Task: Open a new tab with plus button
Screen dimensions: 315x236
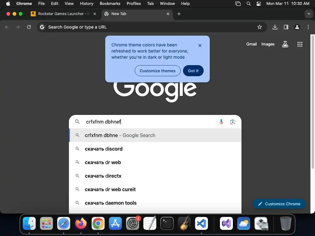Action: tap(179, 14)
